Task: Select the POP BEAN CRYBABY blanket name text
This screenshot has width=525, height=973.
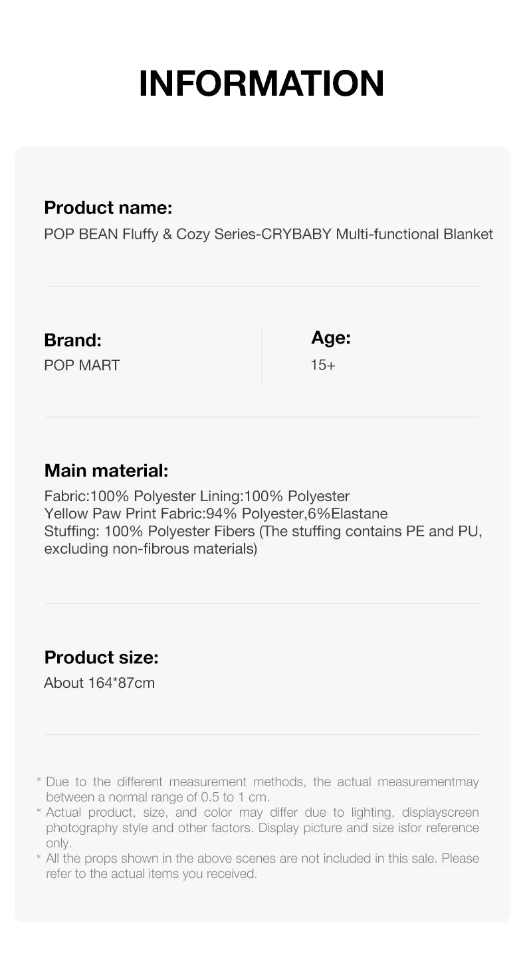Action: point(268,234)
